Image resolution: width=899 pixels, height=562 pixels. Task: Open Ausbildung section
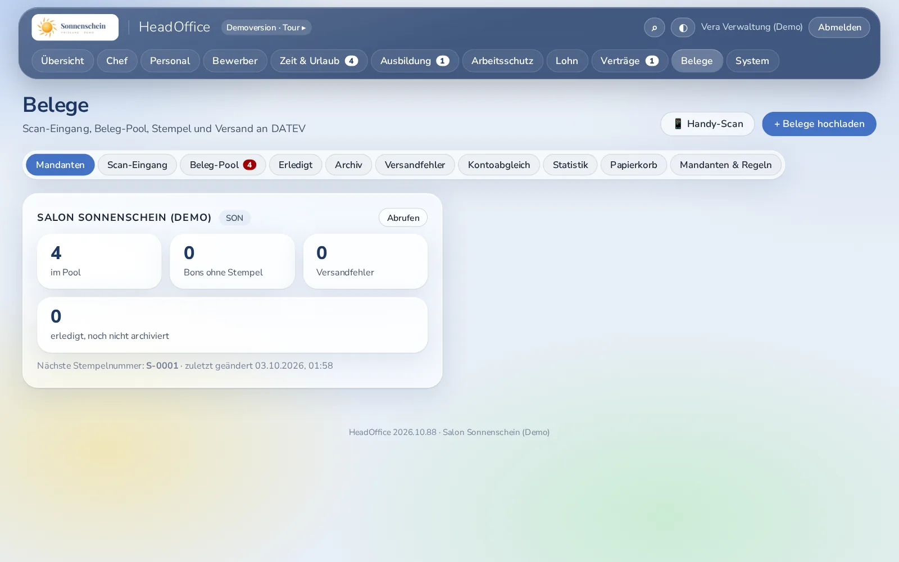click(415, 61)
